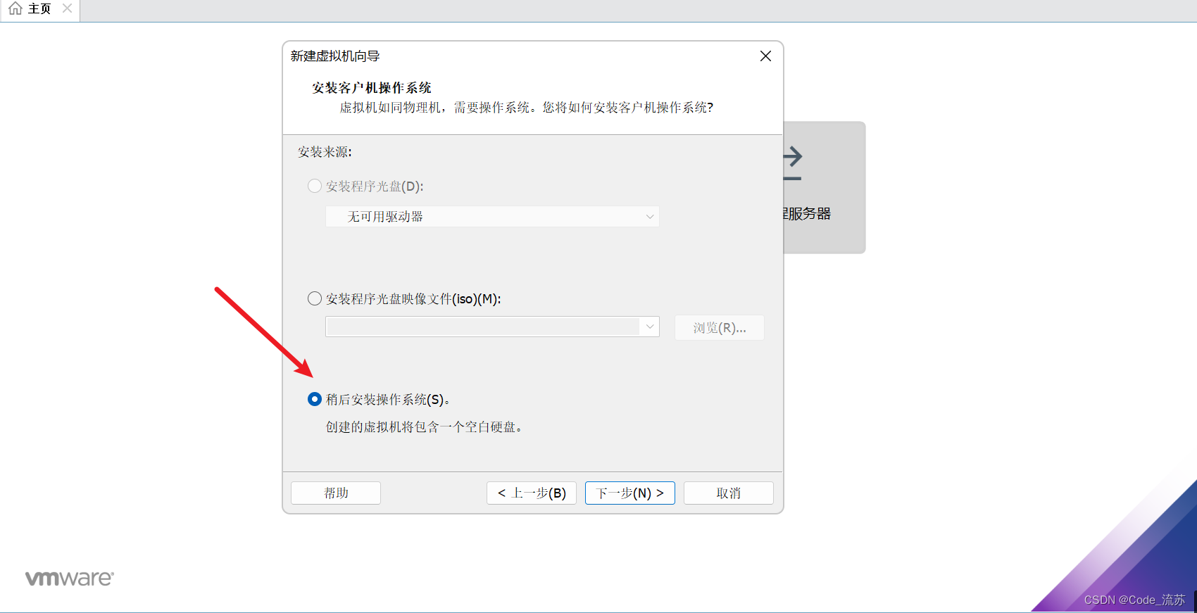Select the 稍后安装操作系统(S) radio button
The height and width of the screenshot is (613, 1197).
point(315,399)
